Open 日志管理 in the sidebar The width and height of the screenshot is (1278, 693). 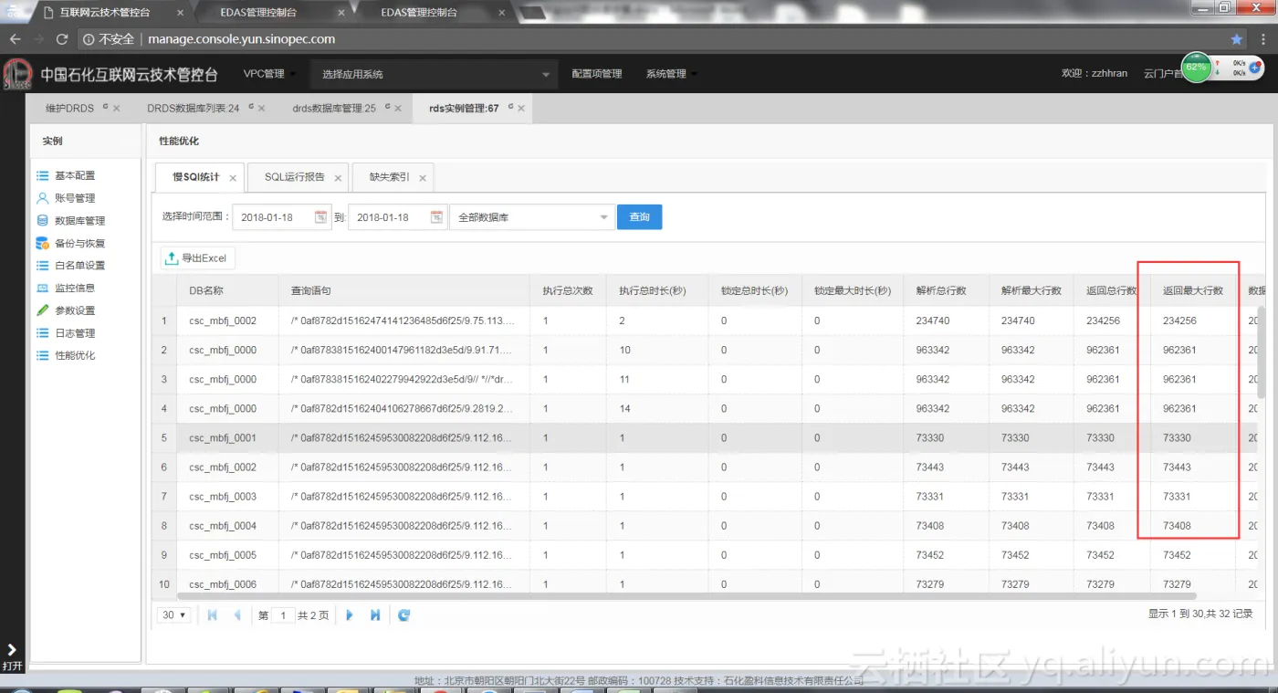(75, 333)
